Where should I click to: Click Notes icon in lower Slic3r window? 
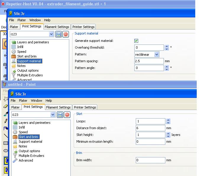pyautogui.click(x=15, y=146)
